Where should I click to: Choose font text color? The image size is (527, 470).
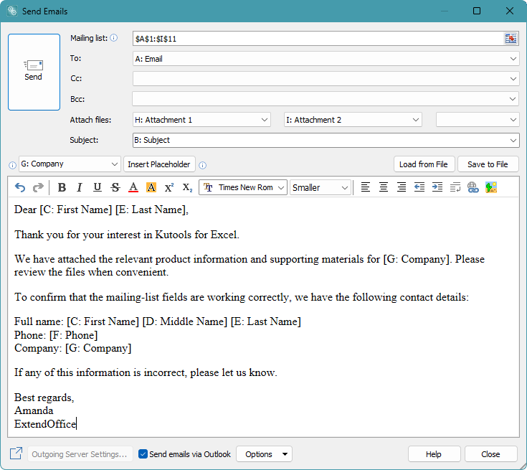click(x=133, y=187)
